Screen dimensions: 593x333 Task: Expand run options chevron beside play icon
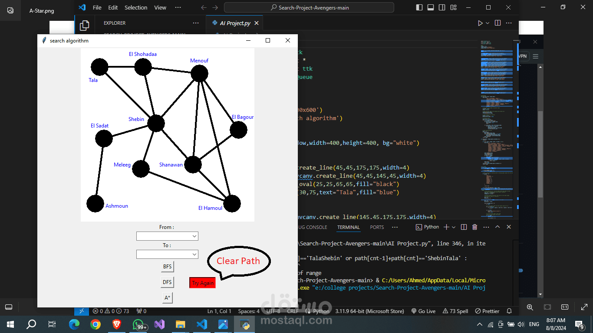click(x=488, y=23)
